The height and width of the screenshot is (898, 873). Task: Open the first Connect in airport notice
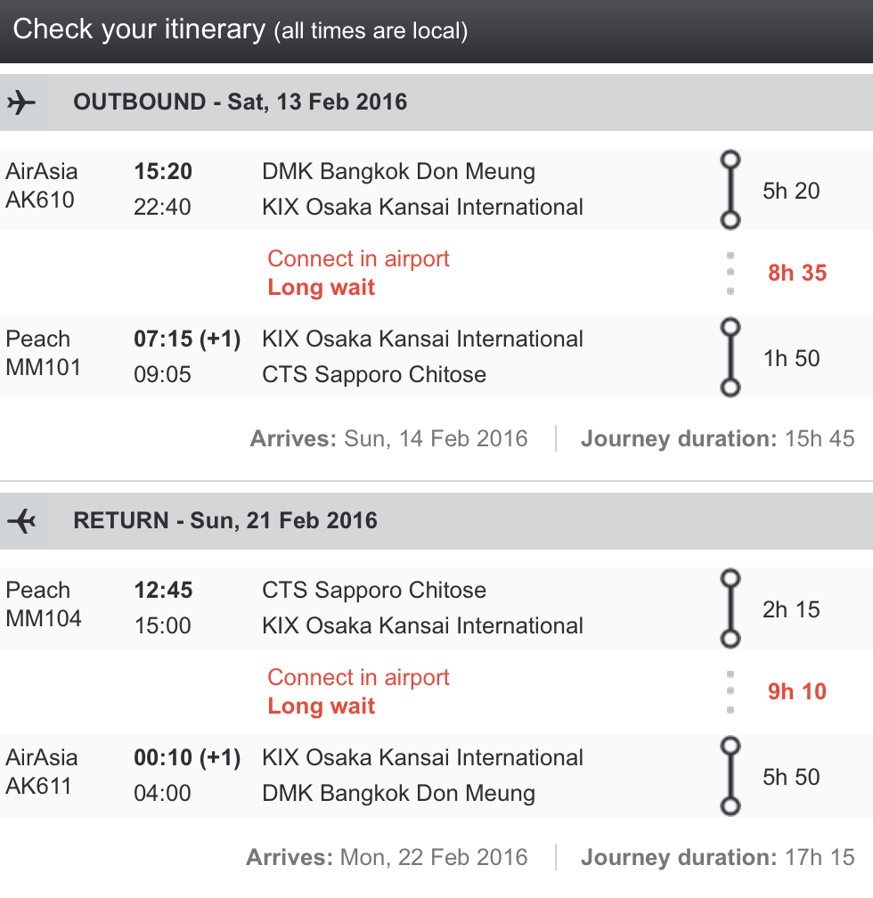[358, 259]
